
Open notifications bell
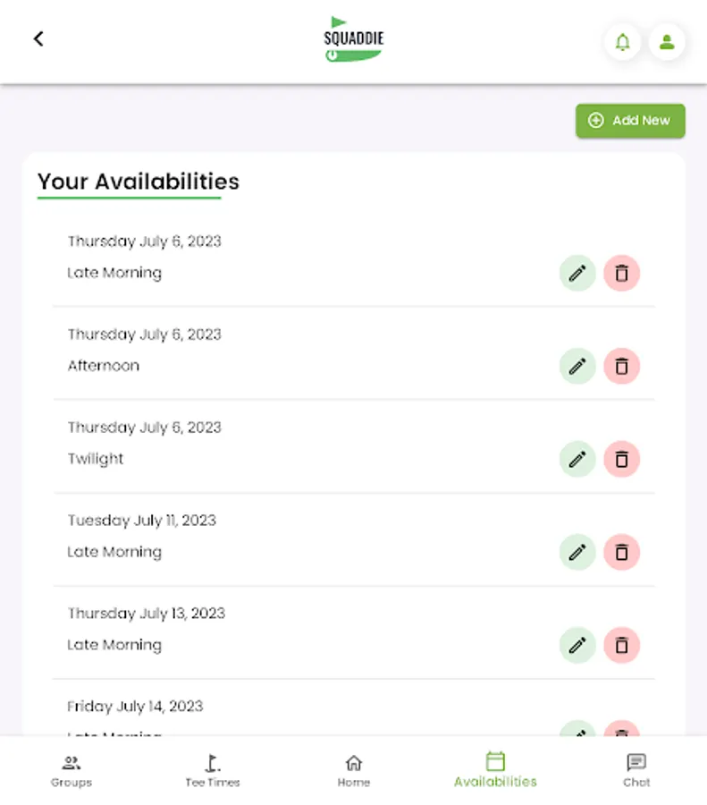(x=622, y=42)
